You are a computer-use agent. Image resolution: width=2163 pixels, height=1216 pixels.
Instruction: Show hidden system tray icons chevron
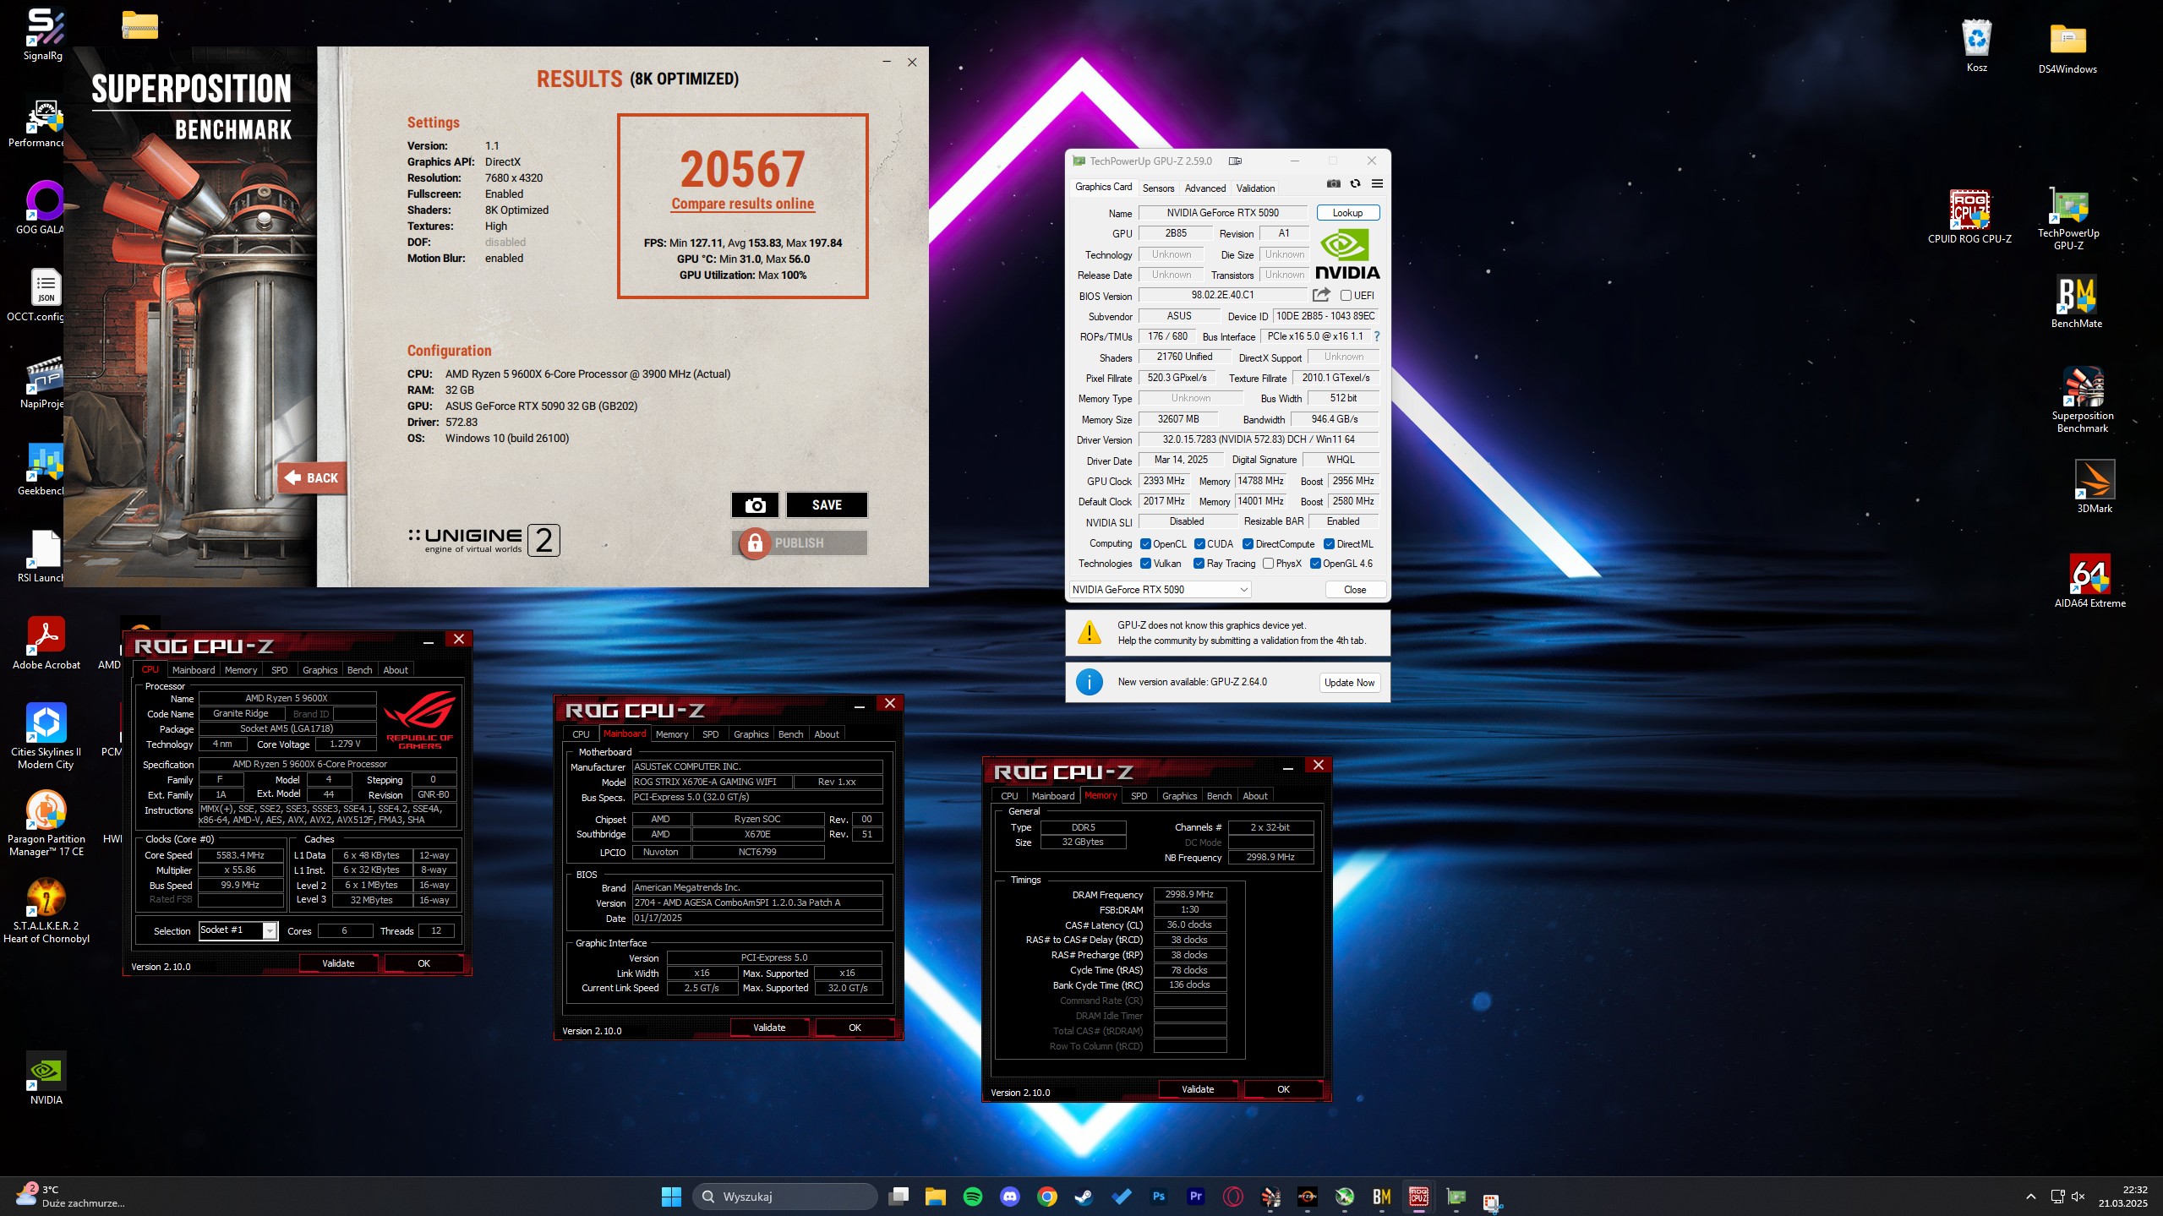pyautogui.click(x=2030, y=1197)
